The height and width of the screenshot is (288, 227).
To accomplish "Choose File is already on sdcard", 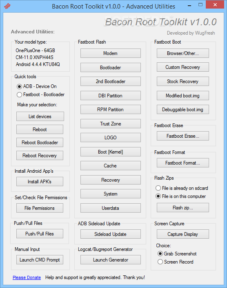I will (x=182, y=188).
